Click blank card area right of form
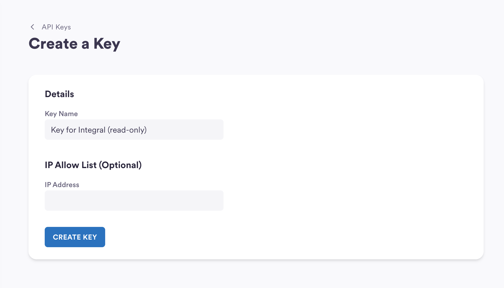The image size is (504, 288). [x=356, y=165]
